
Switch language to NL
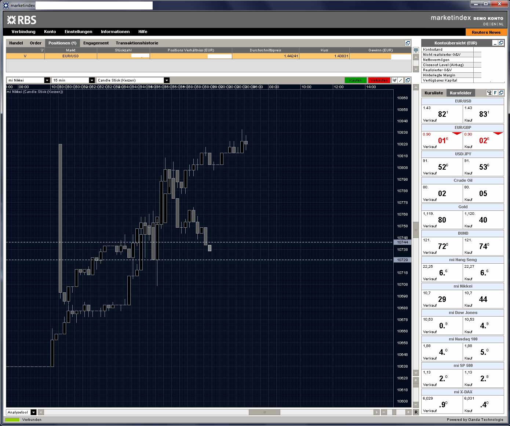tap(501, 24)
